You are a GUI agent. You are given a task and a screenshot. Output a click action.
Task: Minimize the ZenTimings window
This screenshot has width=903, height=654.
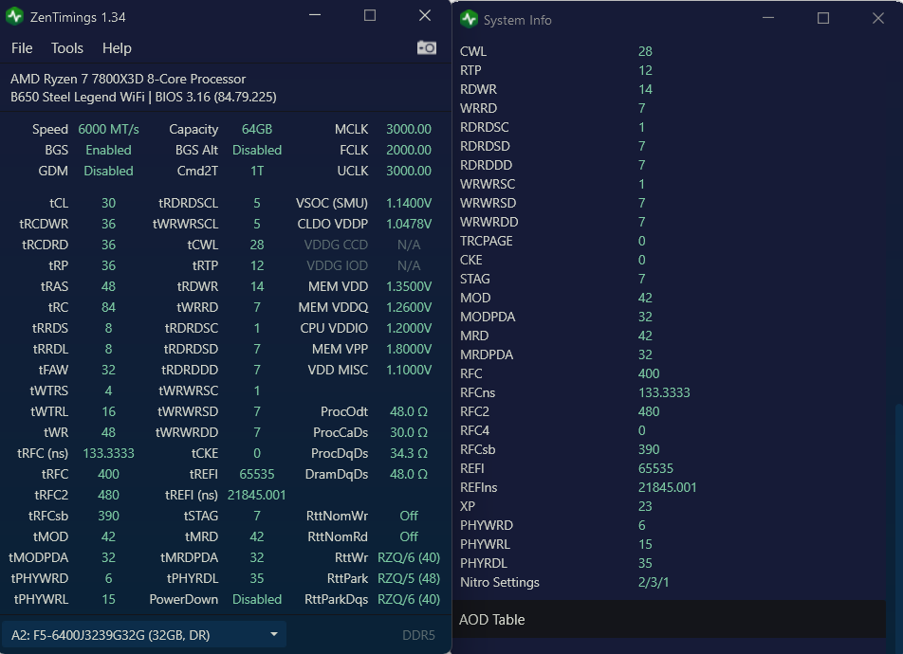[315, 15]
